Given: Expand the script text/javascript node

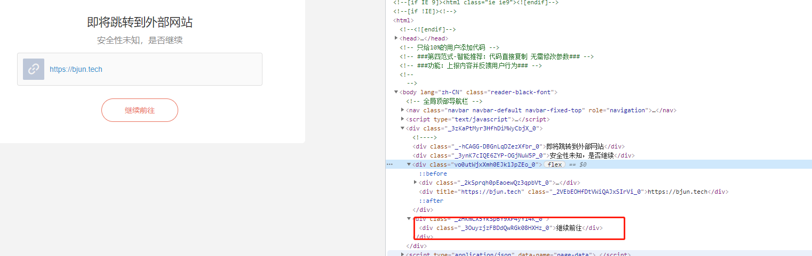Looking at the screenshot, I should (402, 120).
